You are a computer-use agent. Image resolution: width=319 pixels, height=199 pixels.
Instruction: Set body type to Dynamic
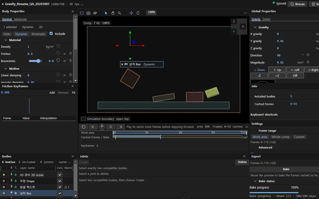click(21, 34)
